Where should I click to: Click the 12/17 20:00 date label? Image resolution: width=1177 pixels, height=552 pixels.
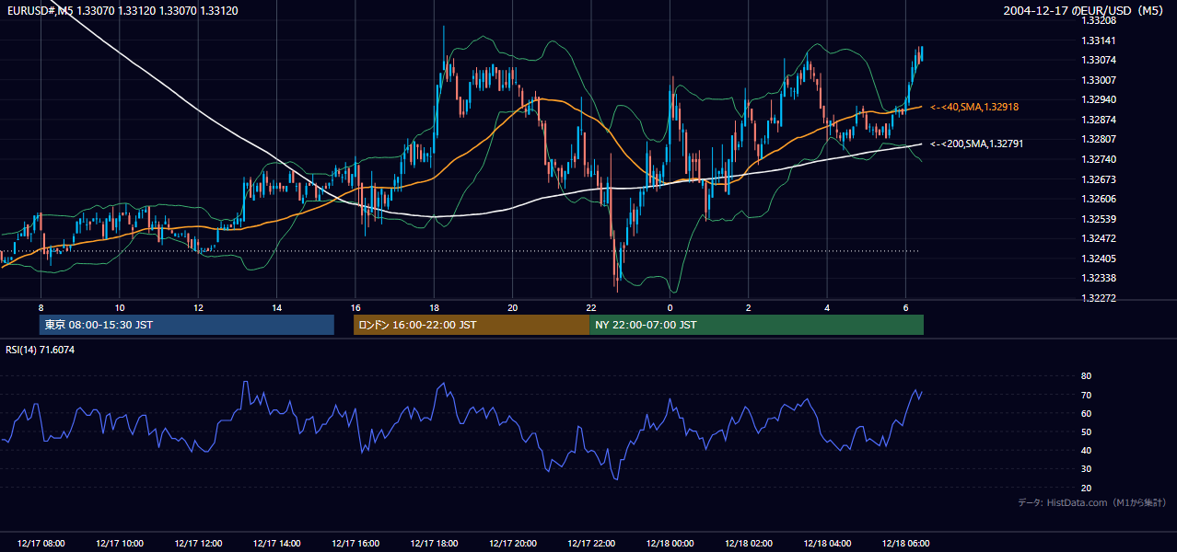[x=513, y=544]
